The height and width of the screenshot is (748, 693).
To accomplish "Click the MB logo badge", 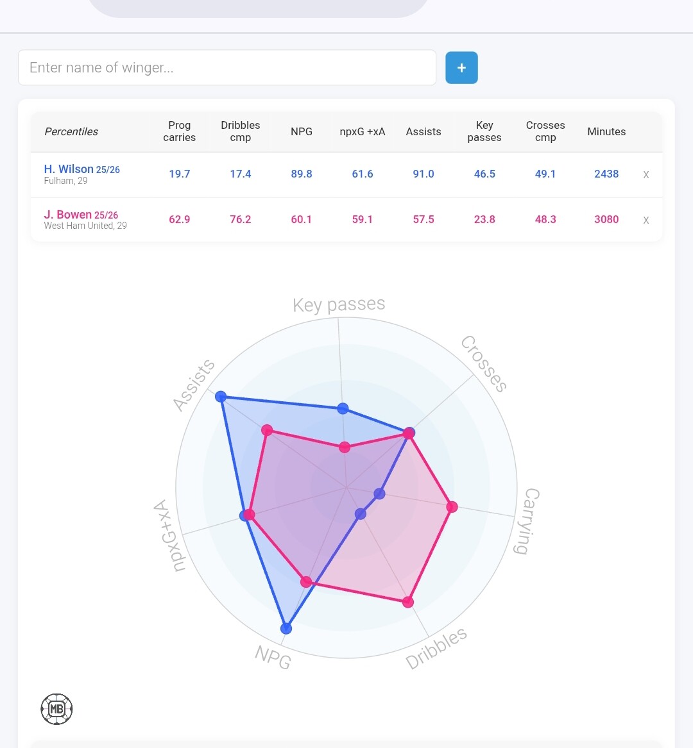I will click(56, 709).
